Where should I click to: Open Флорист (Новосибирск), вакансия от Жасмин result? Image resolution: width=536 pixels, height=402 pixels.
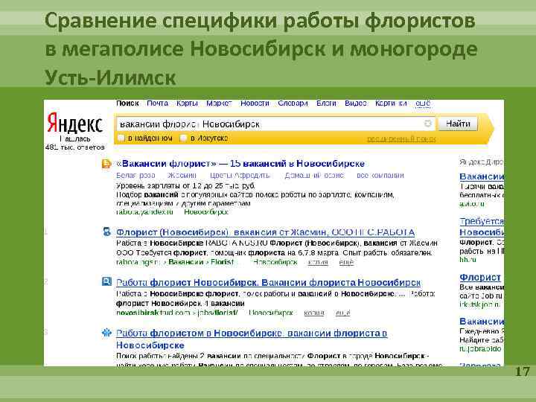(x=265, y=232)
